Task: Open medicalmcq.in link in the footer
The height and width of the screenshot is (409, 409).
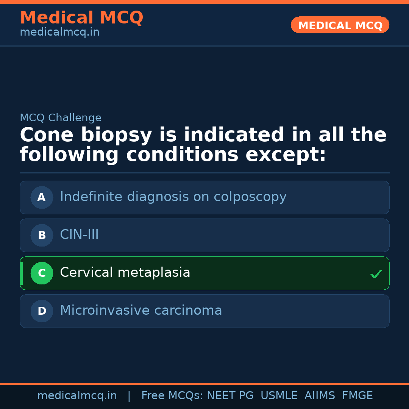Action: pos(77,396)
